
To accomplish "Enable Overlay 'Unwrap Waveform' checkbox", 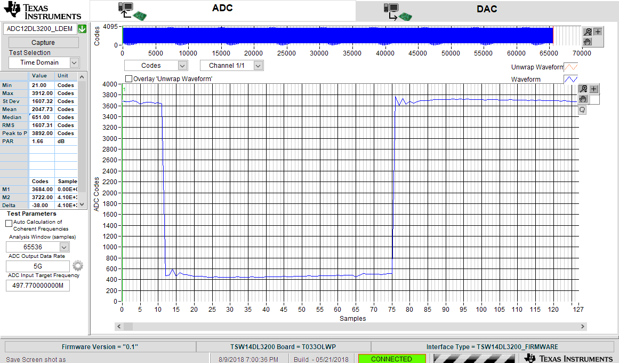I will [128, 79].
